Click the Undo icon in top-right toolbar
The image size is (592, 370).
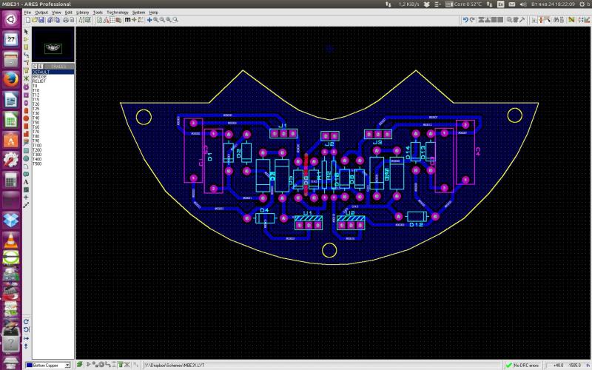[465, 20]
